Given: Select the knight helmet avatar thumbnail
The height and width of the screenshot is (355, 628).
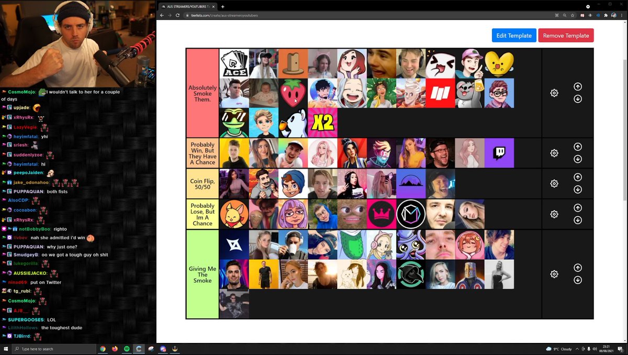Looking at the screenshot, I should [x=470, y=274].
